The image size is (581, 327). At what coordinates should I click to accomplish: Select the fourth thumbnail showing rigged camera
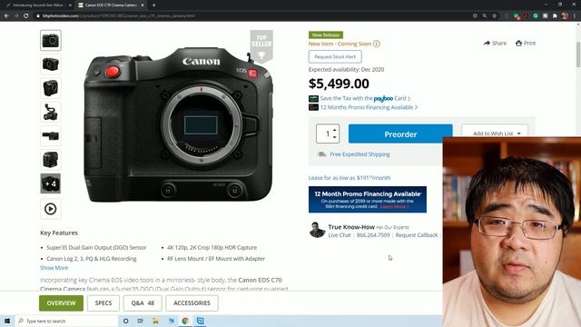(x=51, y=112)
